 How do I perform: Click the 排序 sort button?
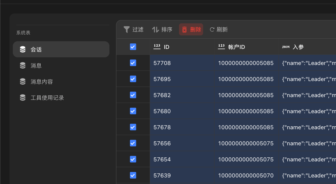point(162,30)
